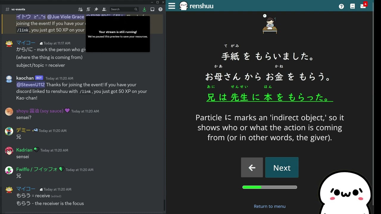The height and width of the screenshot is (214, 381).
Task: Click the Discord search field
Action: click(124, 9)
